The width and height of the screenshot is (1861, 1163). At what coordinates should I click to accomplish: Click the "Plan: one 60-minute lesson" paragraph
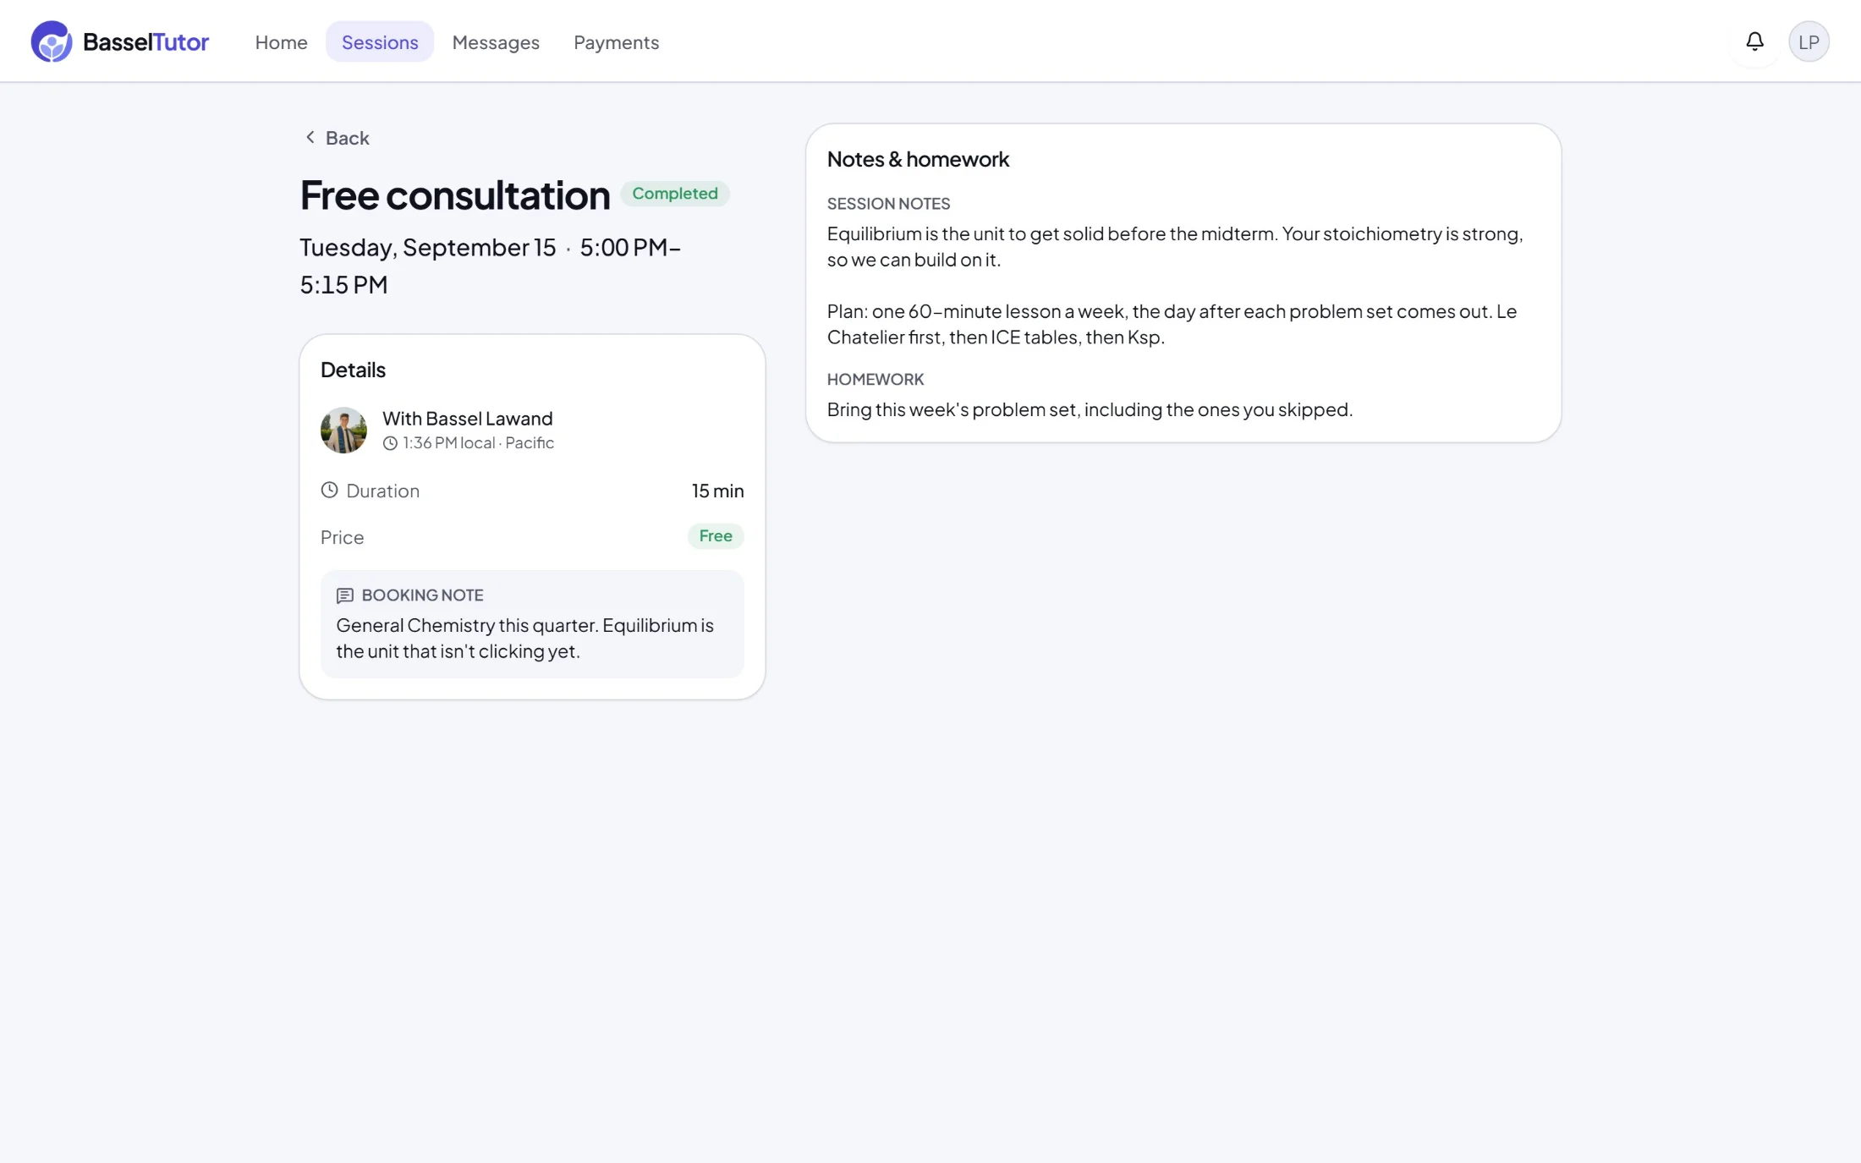1172,324
